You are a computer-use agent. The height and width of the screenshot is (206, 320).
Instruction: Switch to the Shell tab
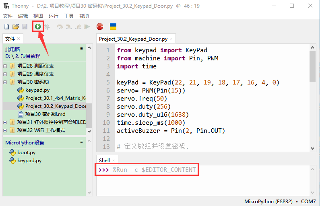[104, 160]
